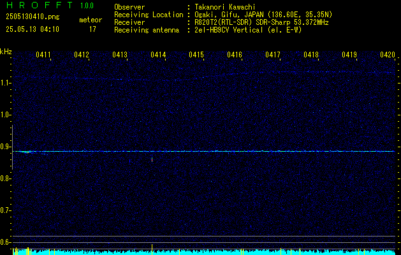The height and width of the screenshot is (255, 401).
Task: Click the 0416 time marker
Action: 235,54
